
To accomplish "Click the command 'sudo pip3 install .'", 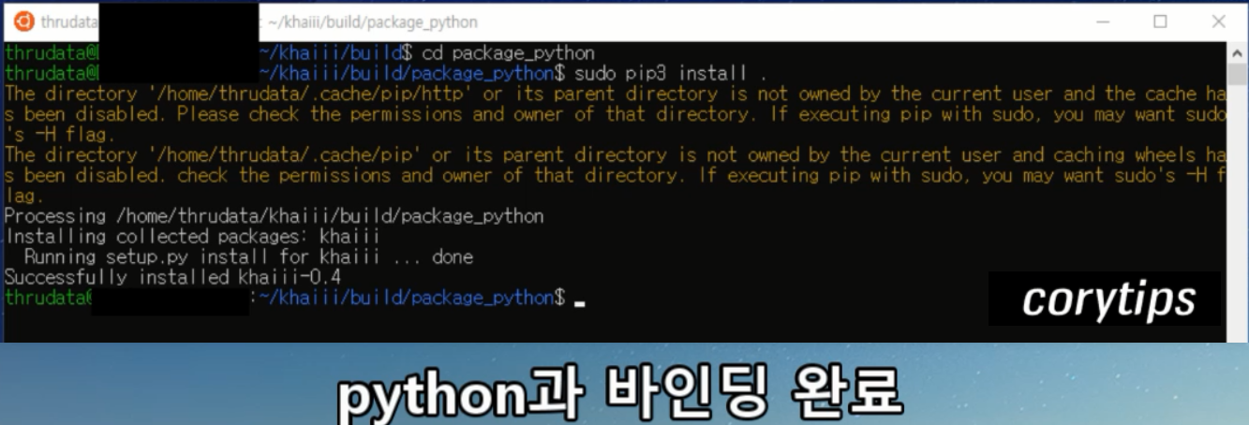I will 671,73.
